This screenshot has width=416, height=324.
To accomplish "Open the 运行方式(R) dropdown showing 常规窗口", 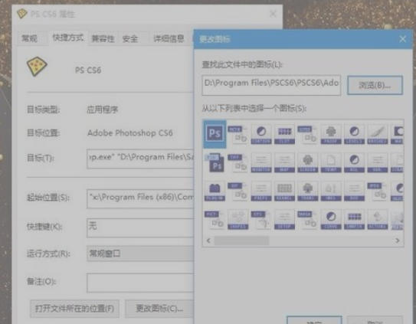I will (140, 254).
